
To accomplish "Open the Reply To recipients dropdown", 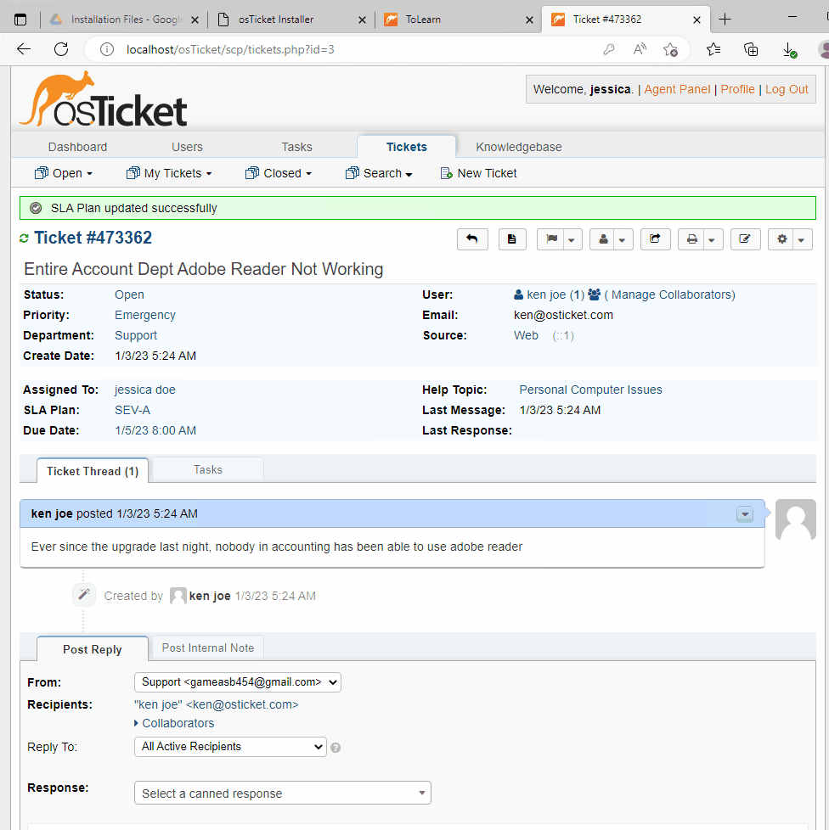I will pyautogui.click(x=230, y=747).
